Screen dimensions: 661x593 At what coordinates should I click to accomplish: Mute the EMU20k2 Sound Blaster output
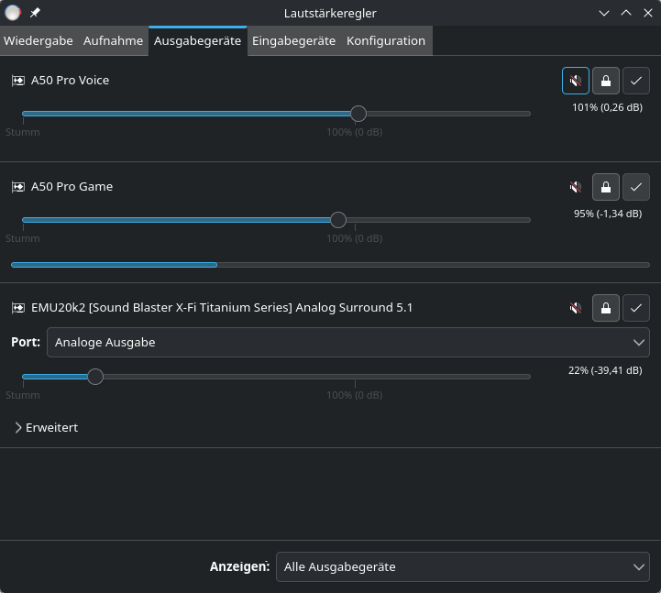[576, 308]
